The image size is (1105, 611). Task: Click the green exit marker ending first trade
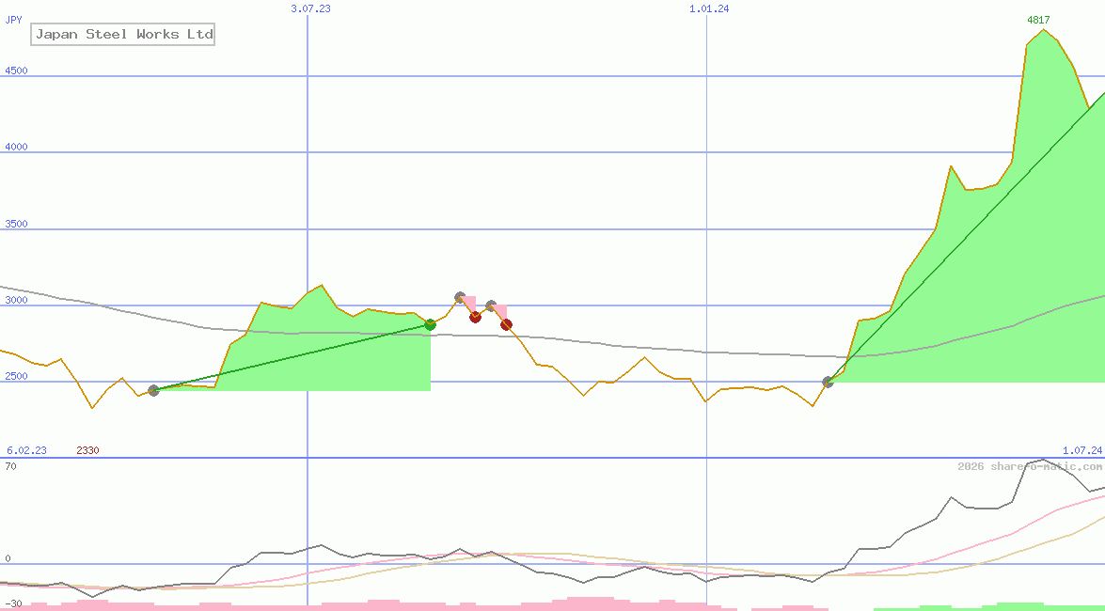pos(430,325)
